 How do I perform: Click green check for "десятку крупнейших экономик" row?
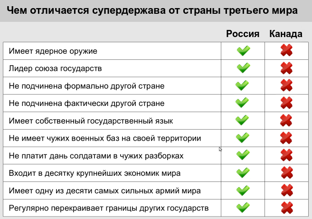242,173
